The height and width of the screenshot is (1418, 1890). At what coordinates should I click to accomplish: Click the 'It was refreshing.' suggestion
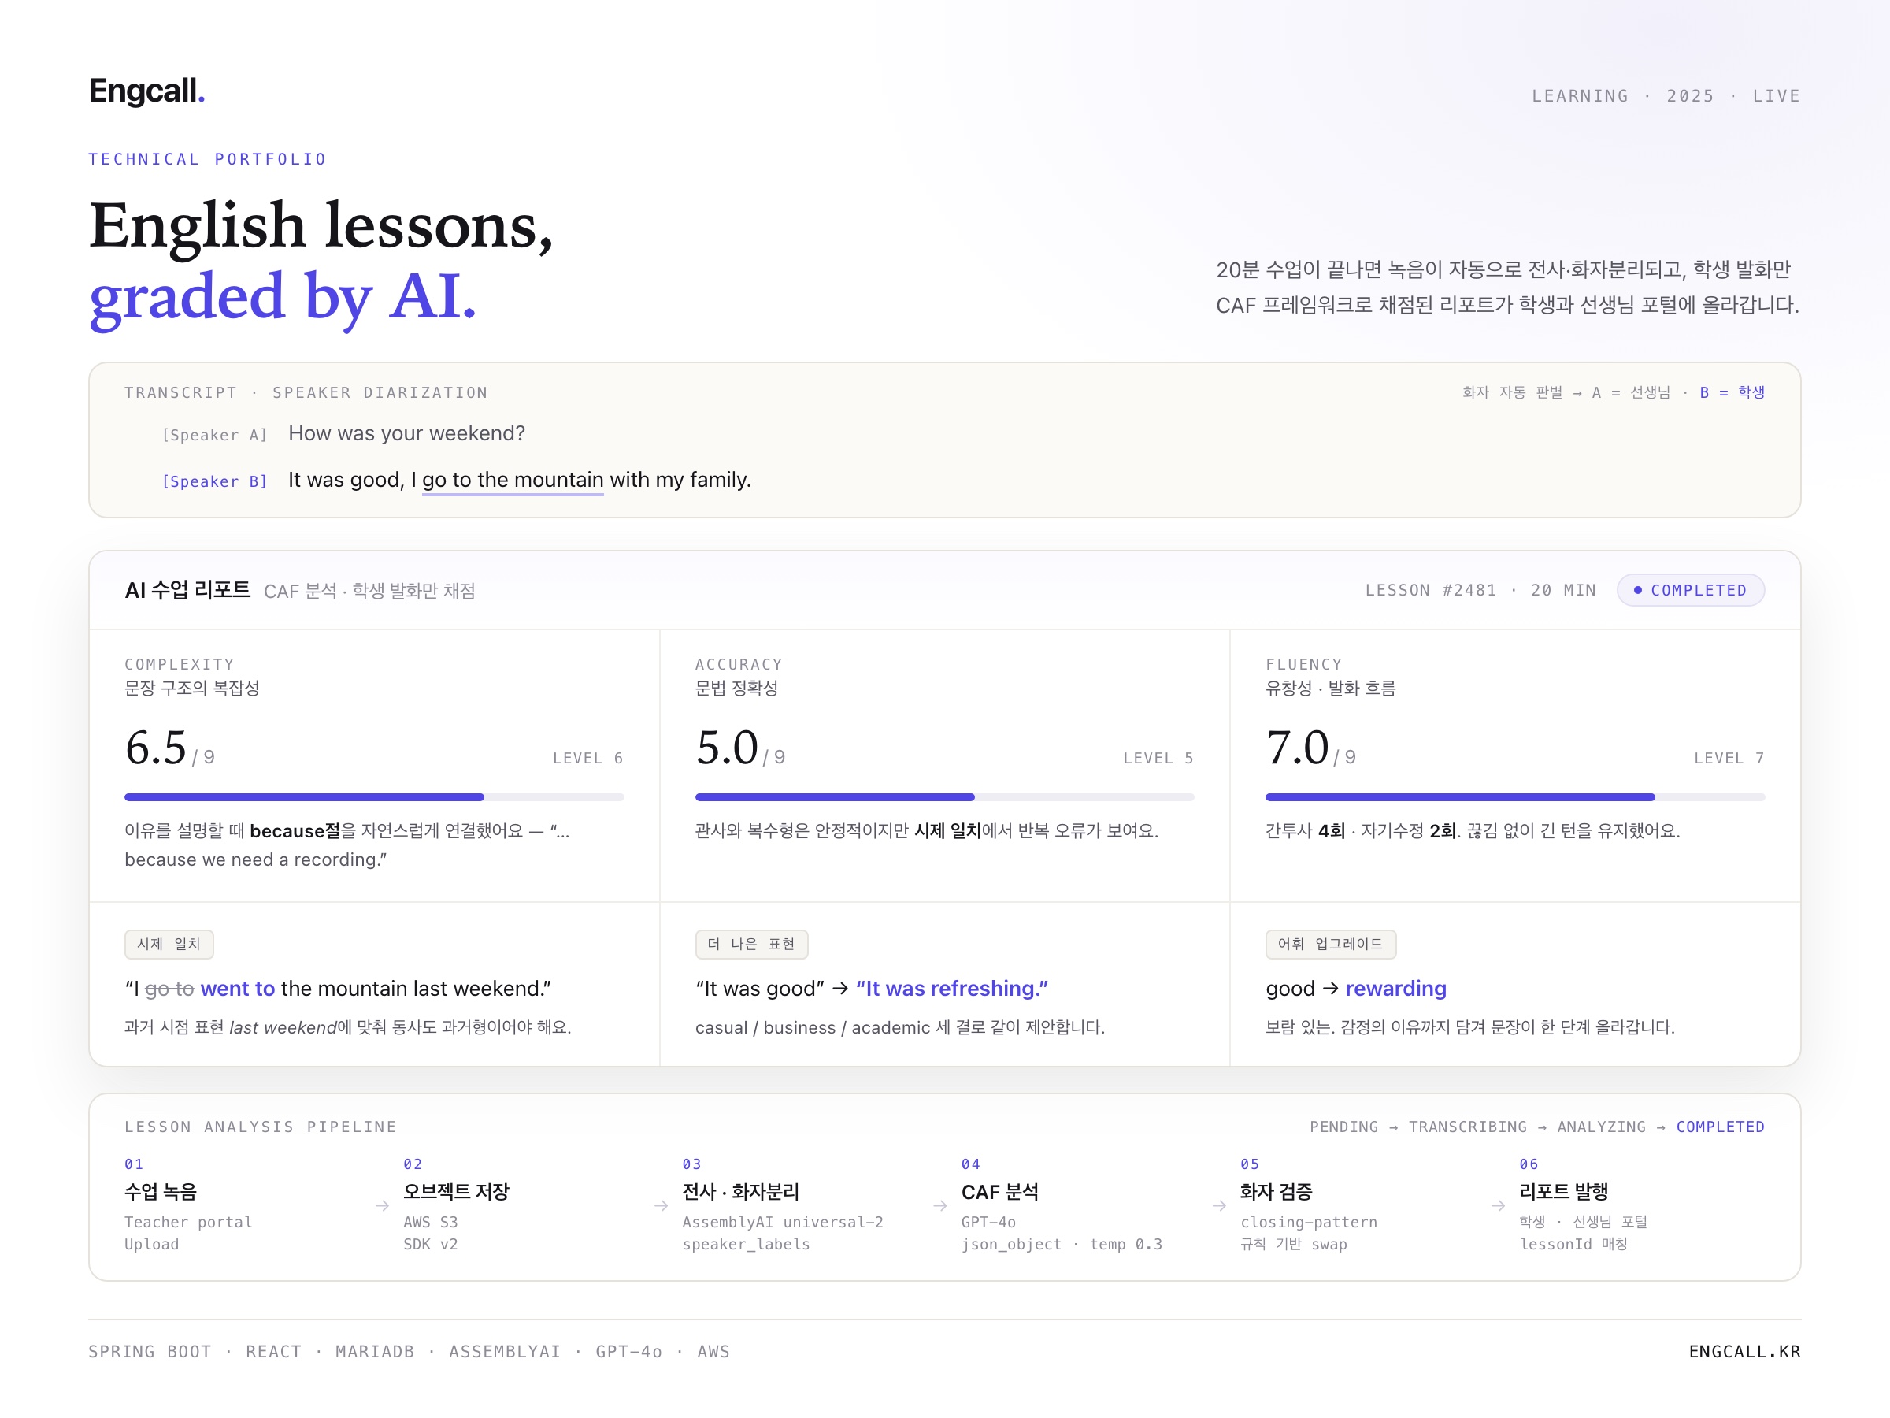(952, 988)
